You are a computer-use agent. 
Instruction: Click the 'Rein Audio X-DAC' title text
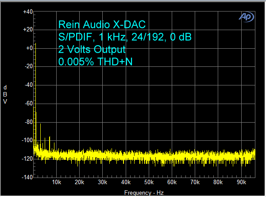tap(102, 24)
